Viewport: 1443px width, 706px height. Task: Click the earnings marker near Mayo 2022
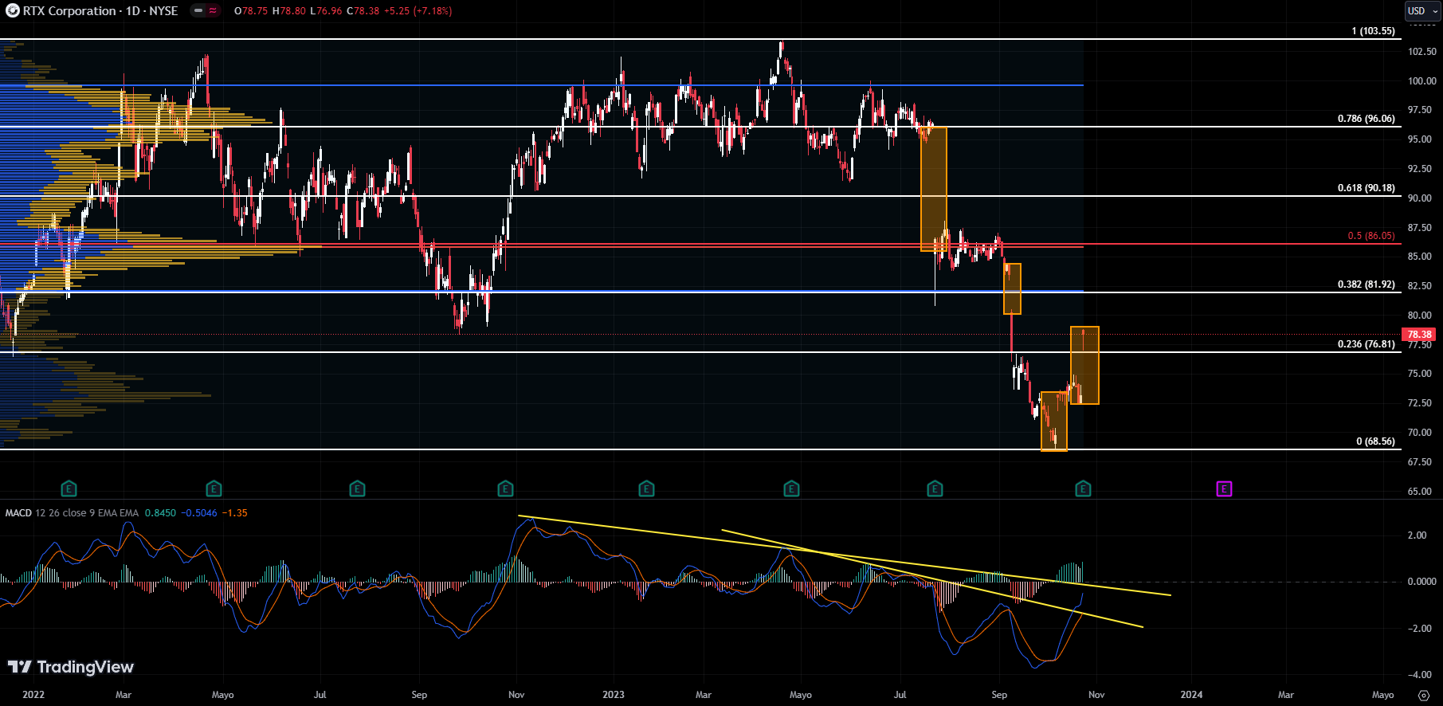click(x=214, y=488)
